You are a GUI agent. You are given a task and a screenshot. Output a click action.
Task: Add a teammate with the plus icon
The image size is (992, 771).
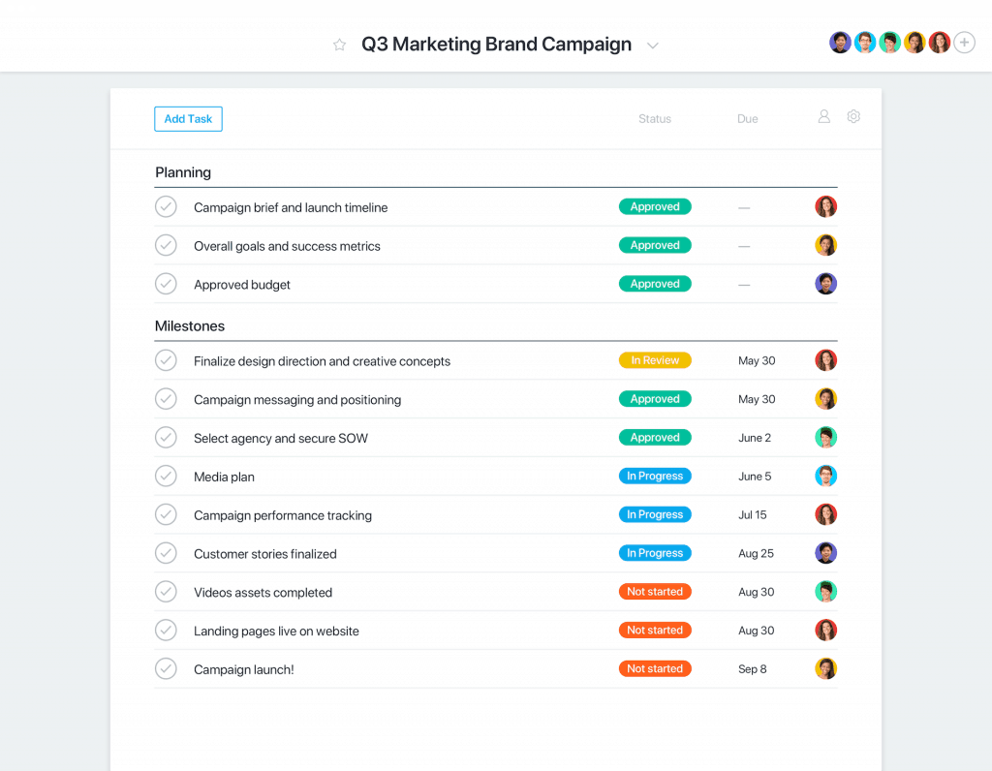point(964,42)
